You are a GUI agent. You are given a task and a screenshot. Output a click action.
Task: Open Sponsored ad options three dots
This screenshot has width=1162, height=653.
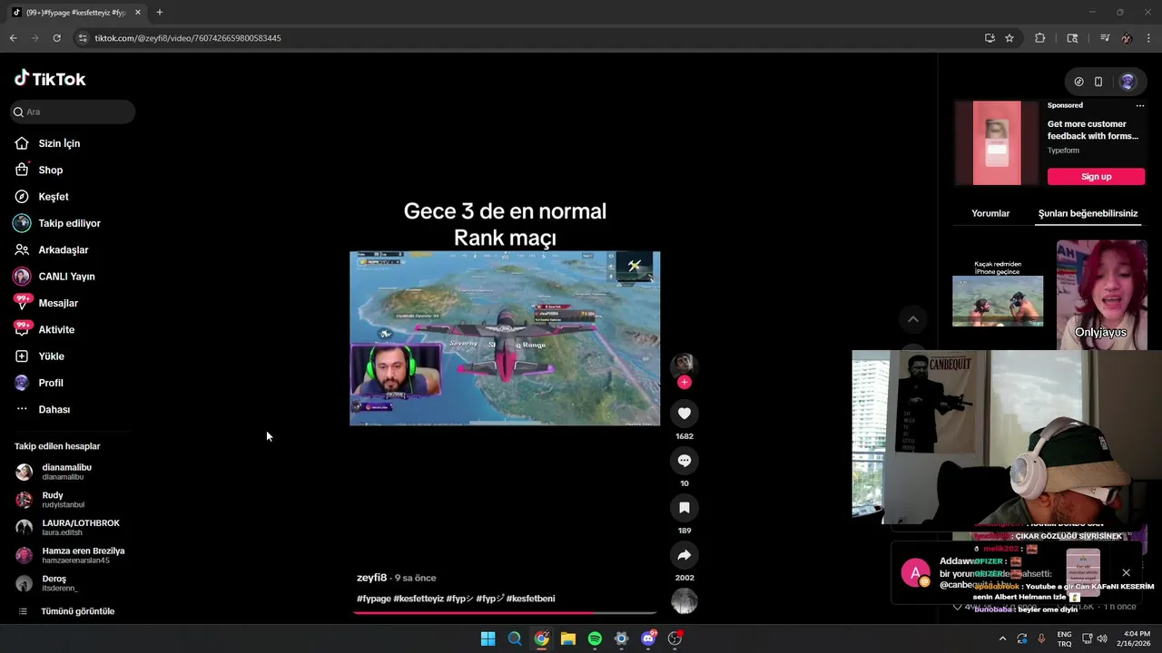[1140, 105]
